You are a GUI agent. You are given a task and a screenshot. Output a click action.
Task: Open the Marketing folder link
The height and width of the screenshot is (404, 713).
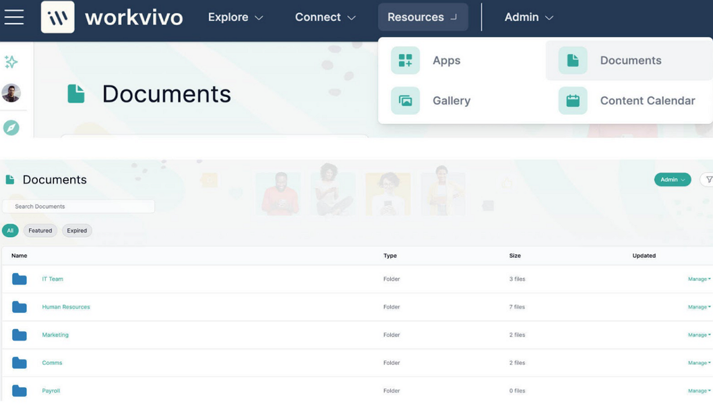click(x=55, y=335)
